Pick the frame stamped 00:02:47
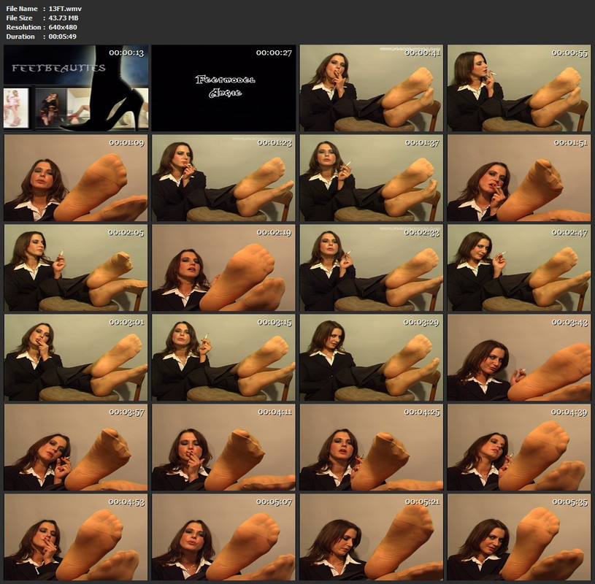Viewport: 595px width, 584px height. (x=519, y=268)
